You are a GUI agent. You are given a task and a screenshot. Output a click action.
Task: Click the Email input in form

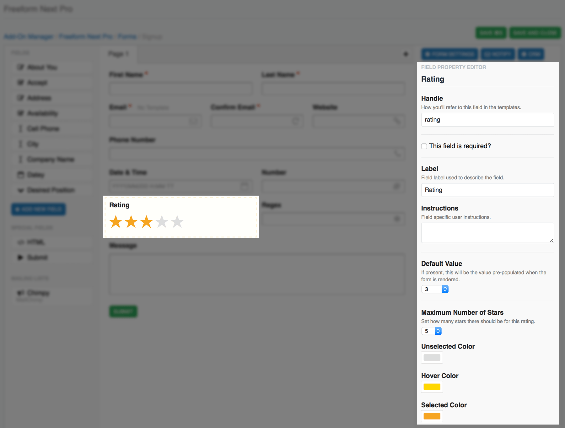[x=155, y=121]
